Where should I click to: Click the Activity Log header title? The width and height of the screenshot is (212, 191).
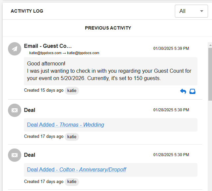pos(27,11)
